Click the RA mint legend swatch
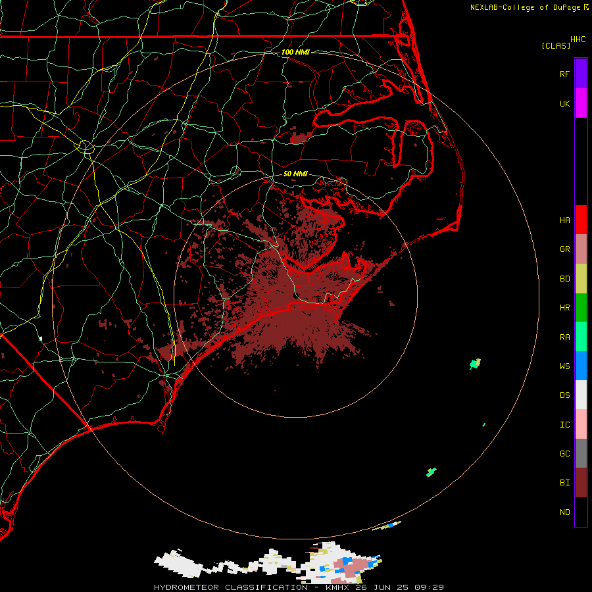Screen dimensions: 592x592 [x=581, y=337]
